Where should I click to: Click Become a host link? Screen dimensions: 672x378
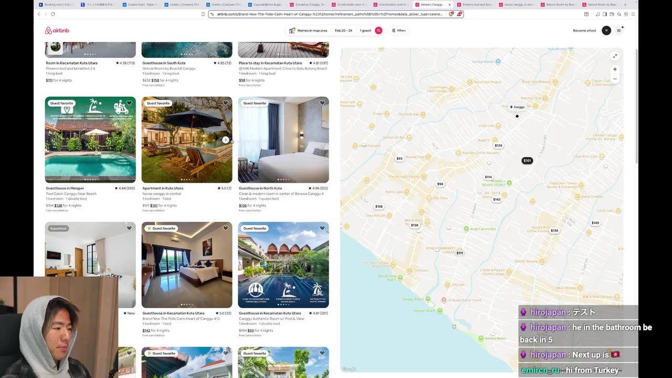pos(584,30)
